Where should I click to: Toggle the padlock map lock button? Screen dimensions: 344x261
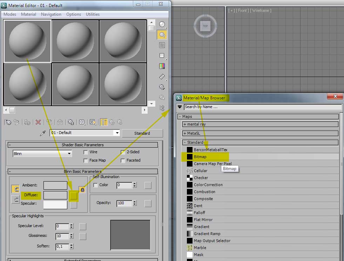coord(82,190)
